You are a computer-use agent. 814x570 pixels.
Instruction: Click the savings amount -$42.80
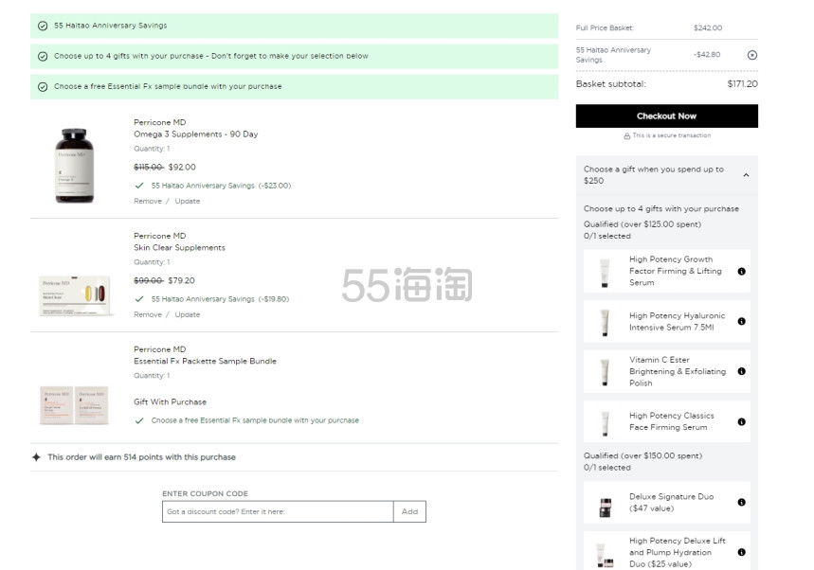point(707,55)
